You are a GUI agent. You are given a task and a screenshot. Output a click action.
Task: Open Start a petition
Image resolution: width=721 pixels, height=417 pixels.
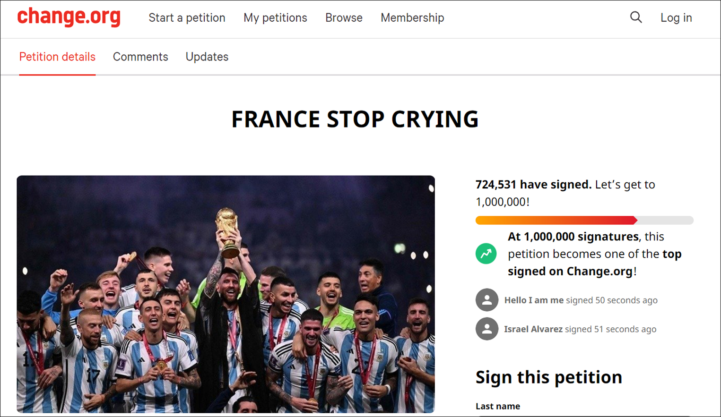click(x=187, y=18)
